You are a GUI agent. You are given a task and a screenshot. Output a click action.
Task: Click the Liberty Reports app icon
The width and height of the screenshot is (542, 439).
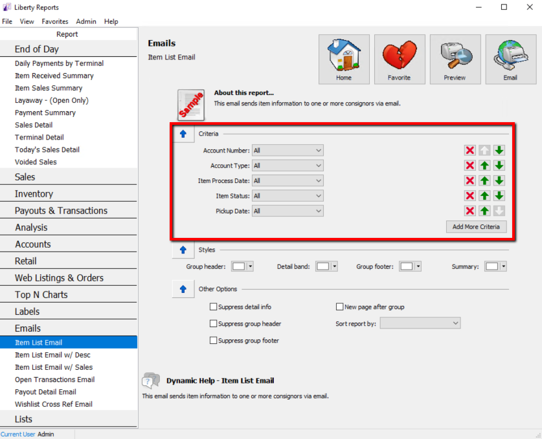click(6, 7)
